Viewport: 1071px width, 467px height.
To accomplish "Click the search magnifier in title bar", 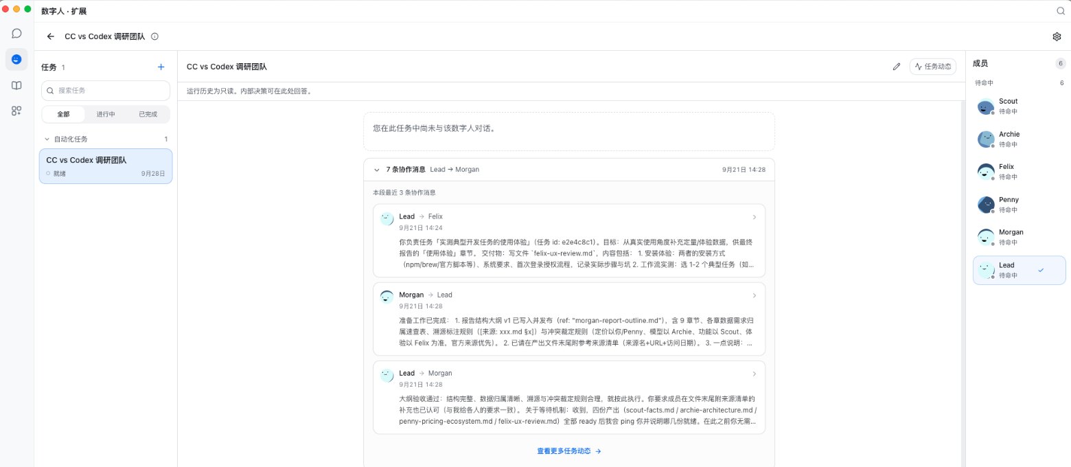I will [x=1060, y=11].
